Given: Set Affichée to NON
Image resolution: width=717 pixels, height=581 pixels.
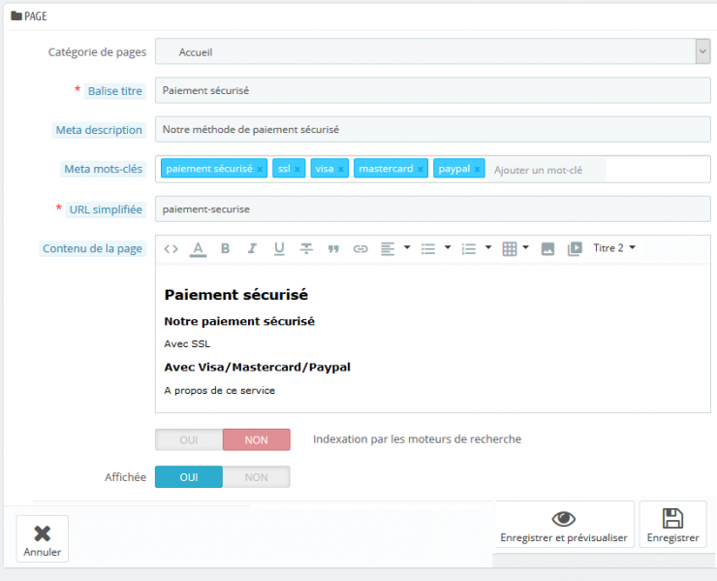Looking at the screenshot, I should [257, 477].
